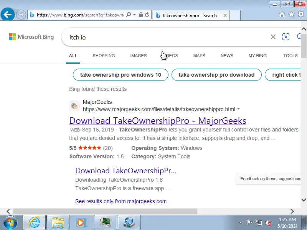Open Favorites with the star icon
307x230 pixels.
pos(291,14)
